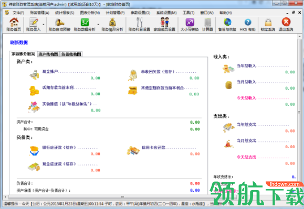The width and height of the screenshot is (304, 209).
Task: Click the 未收回欠款（结存）link text
Action: 158,72
